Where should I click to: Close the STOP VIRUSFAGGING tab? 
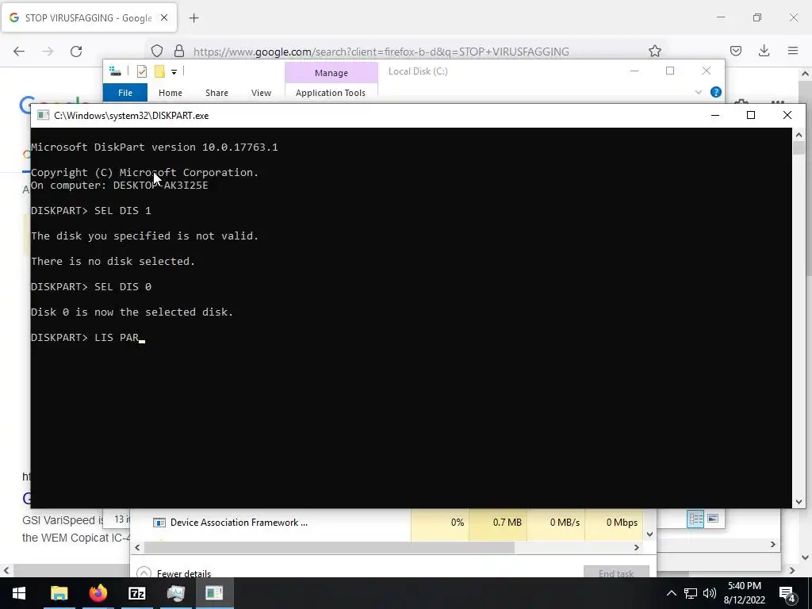click(164, 17)
